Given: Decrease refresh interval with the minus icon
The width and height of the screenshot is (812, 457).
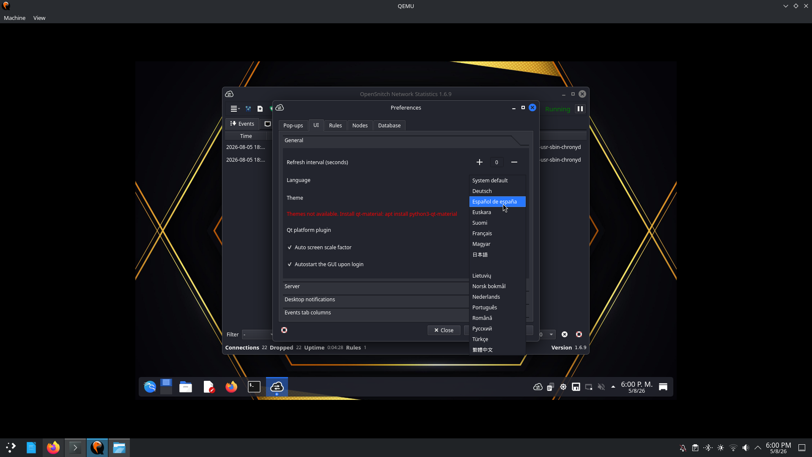Looking at the screenshot, I should pos(514,162).
